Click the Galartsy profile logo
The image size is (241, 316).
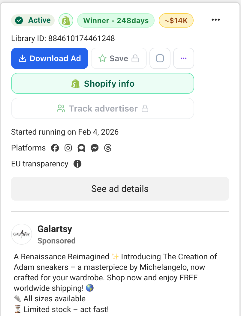[x=22, y=234]
